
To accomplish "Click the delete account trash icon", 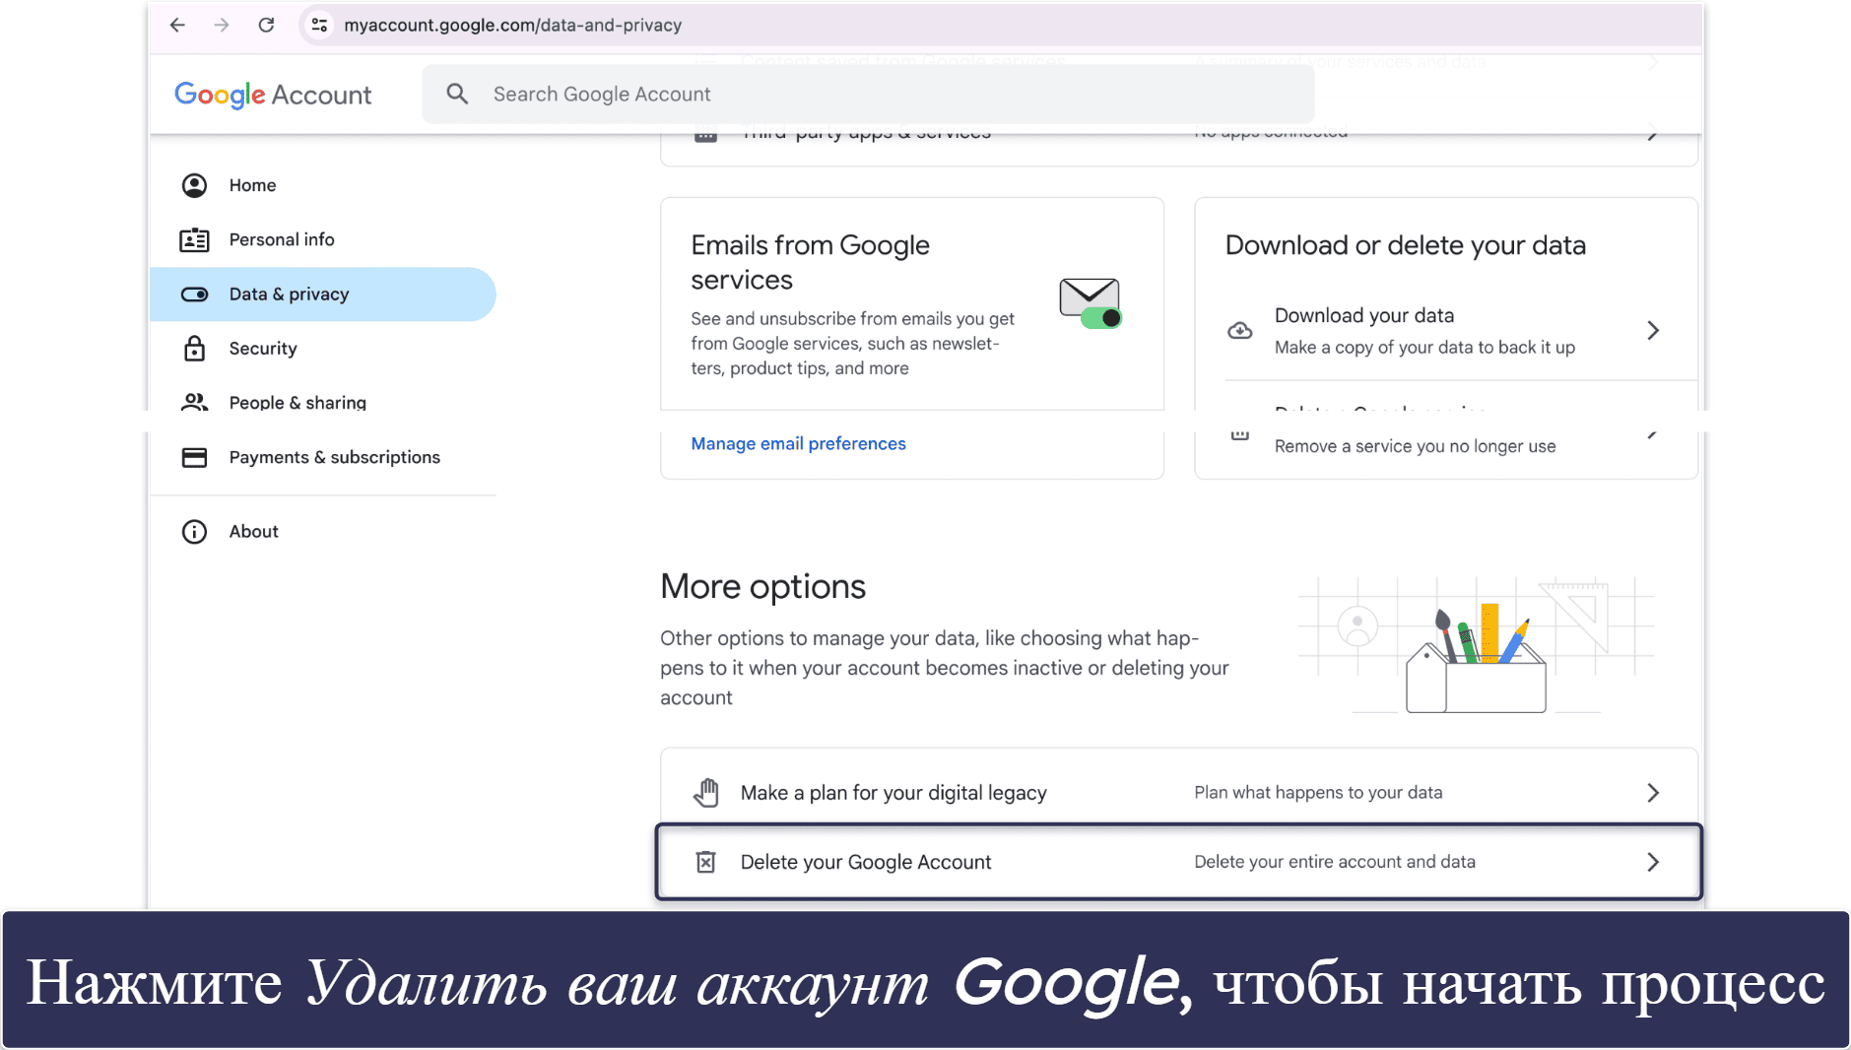I will (x=706, y=863).
